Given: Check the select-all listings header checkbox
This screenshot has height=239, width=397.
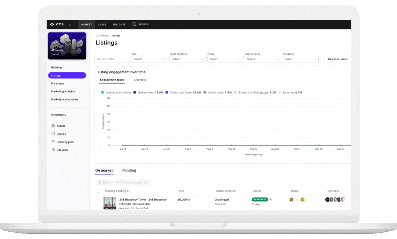Looking at the screenshot, I should coord(98,190).
